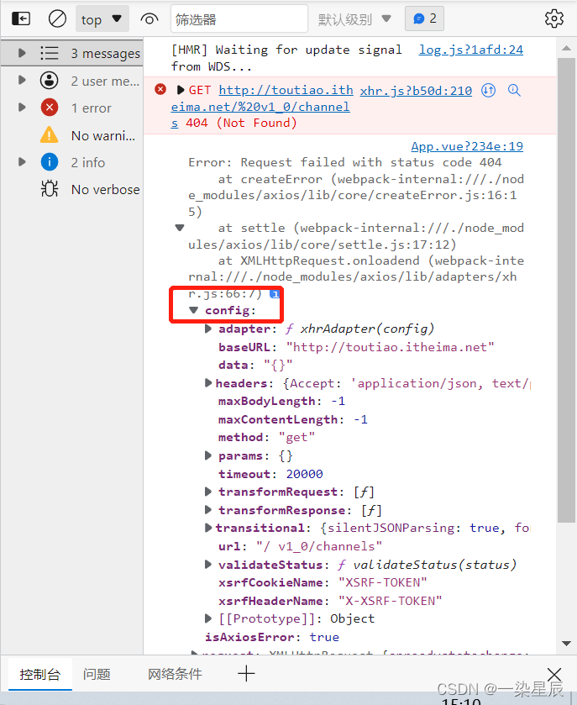Switch to the 控制台 console tab
577x705 pixels.
click(40, 674)
